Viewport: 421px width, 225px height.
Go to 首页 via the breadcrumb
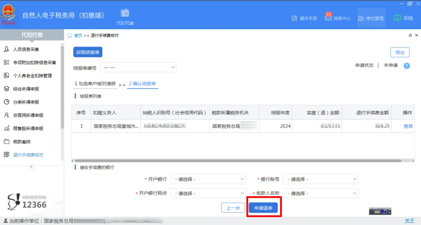click(78, 35)
